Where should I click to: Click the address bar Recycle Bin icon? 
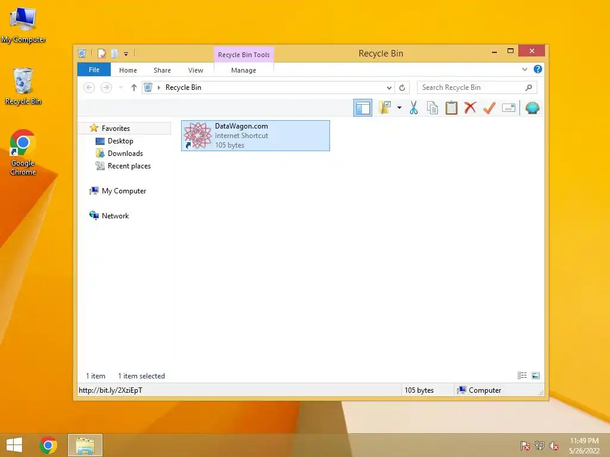coord(148,87)
